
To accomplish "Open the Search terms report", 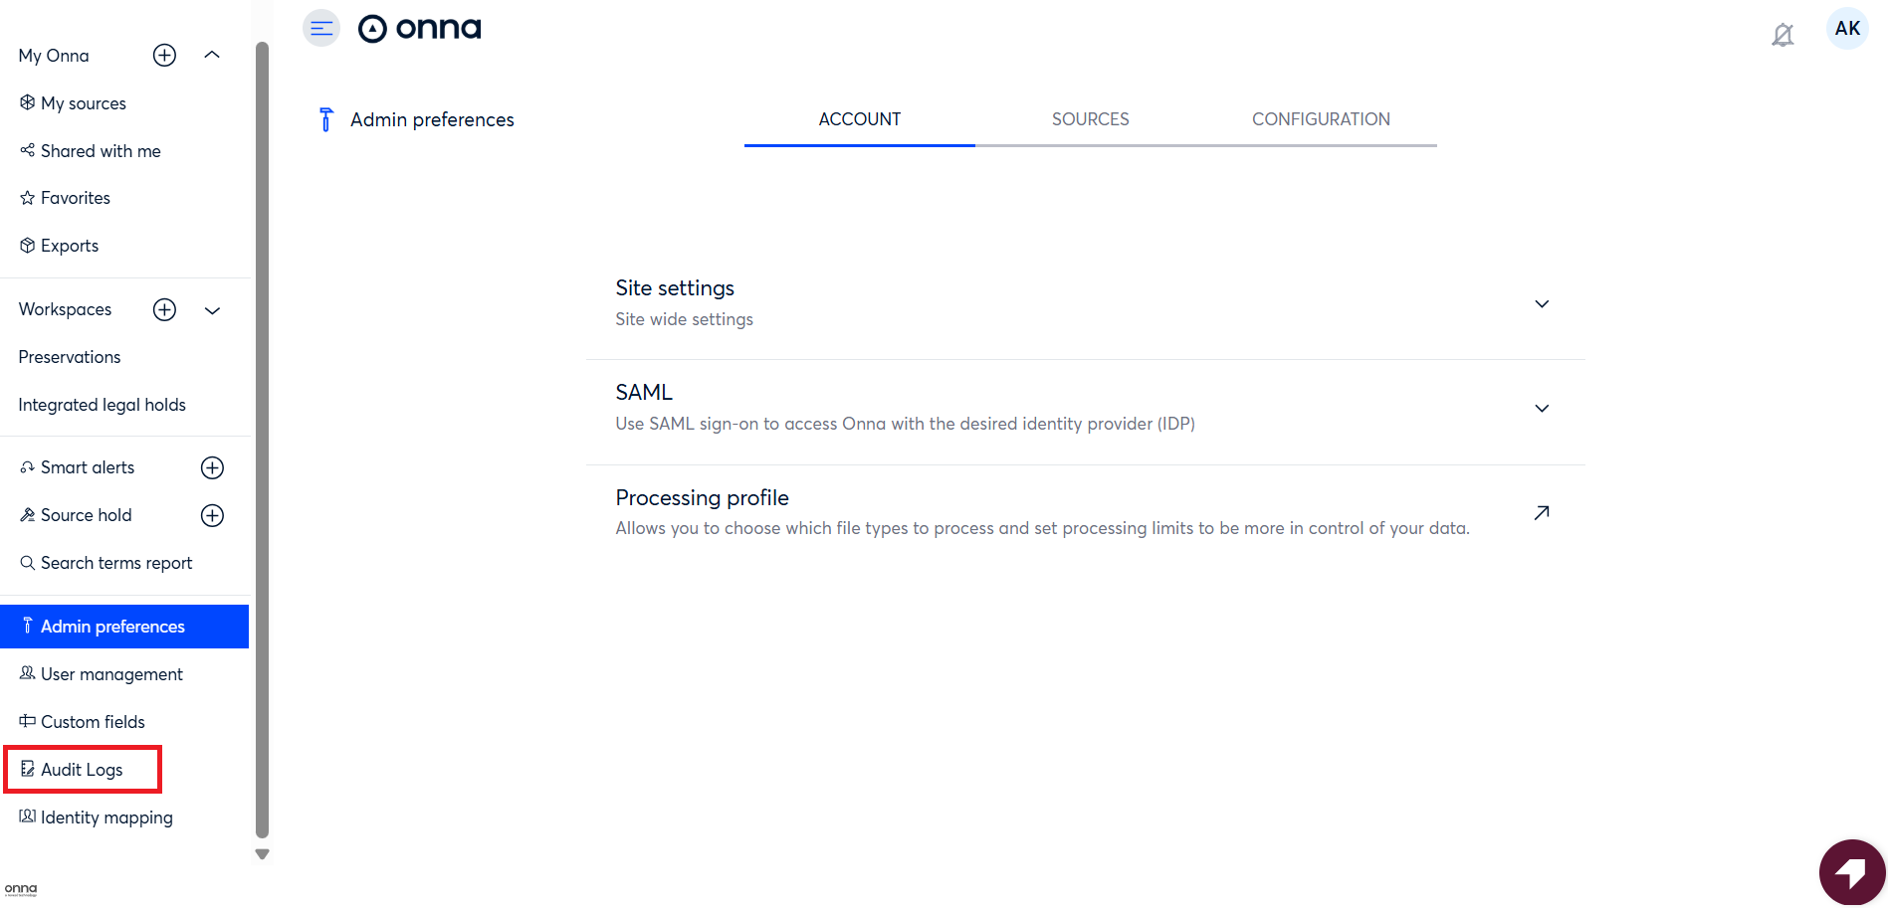I will click(116, 563).
